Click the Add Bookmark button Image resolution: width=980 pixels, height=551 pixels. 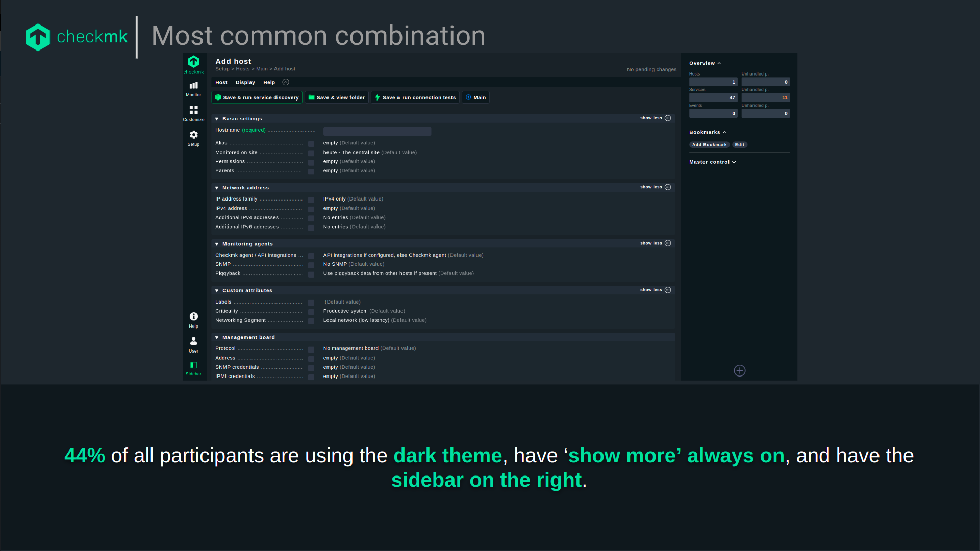709,145
